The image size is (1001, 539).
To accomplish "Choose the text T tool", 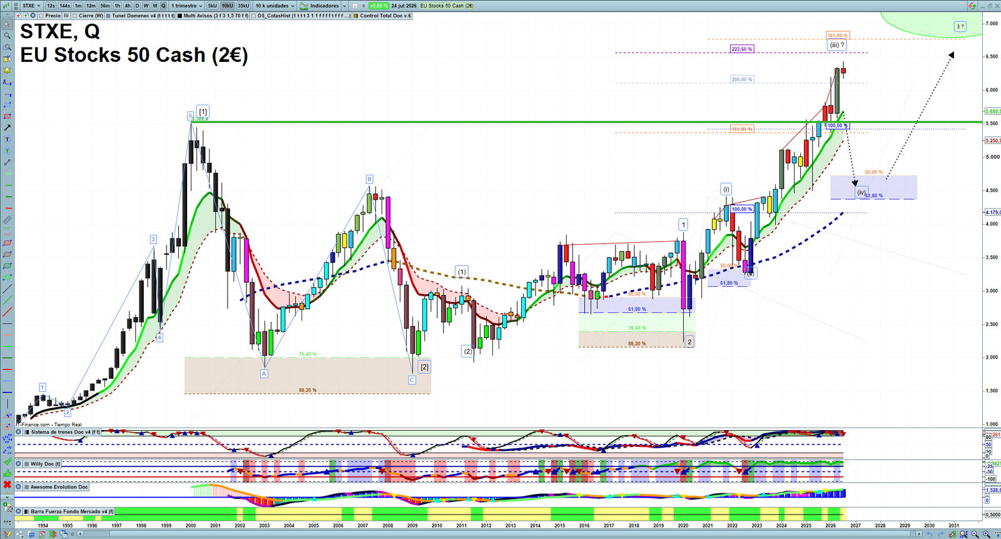I will tap(7, 140).
